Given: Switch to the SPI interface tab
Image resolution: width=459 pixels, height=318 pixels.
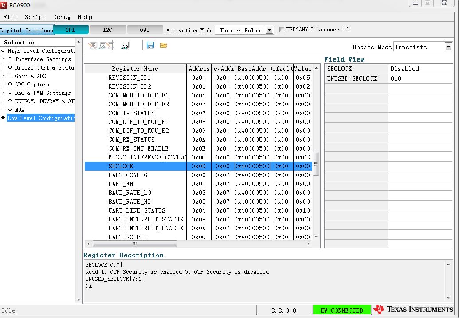Looking at the screenshot, I should 71,30.
